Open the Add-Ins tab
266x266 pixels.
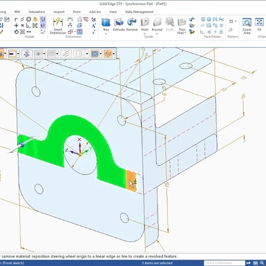[95, 12]
